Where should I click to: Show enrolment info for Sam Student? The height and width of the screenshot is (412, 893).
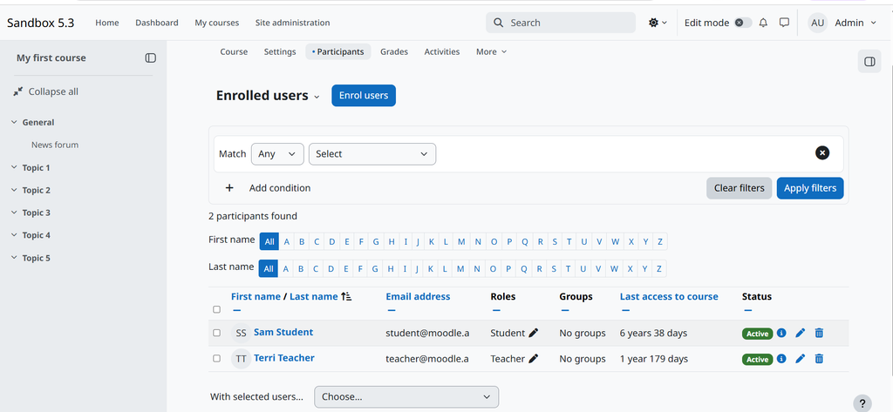tap(781, 333)
